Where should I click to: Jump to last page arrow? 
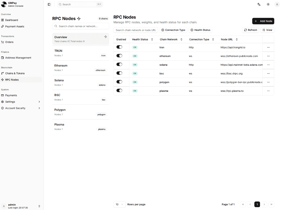[x=271, y=204]
